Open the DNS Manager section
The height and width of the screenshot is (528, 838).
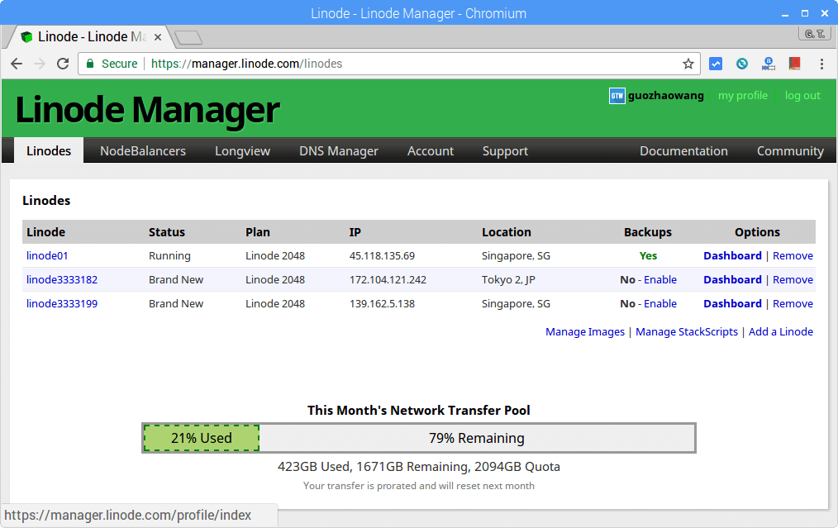coord(338,150)
